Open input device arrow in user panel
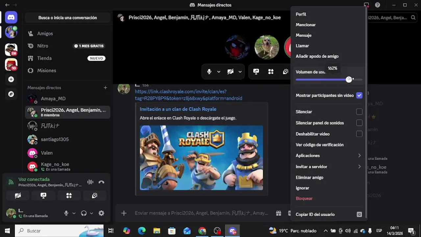The width and height of the screenshot is (421, 237). [x=74, y=213]
